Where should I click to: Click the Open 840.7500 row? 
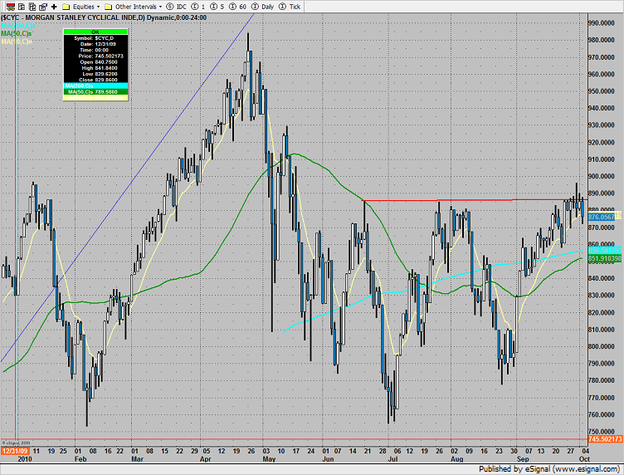[x=95, y=62]
